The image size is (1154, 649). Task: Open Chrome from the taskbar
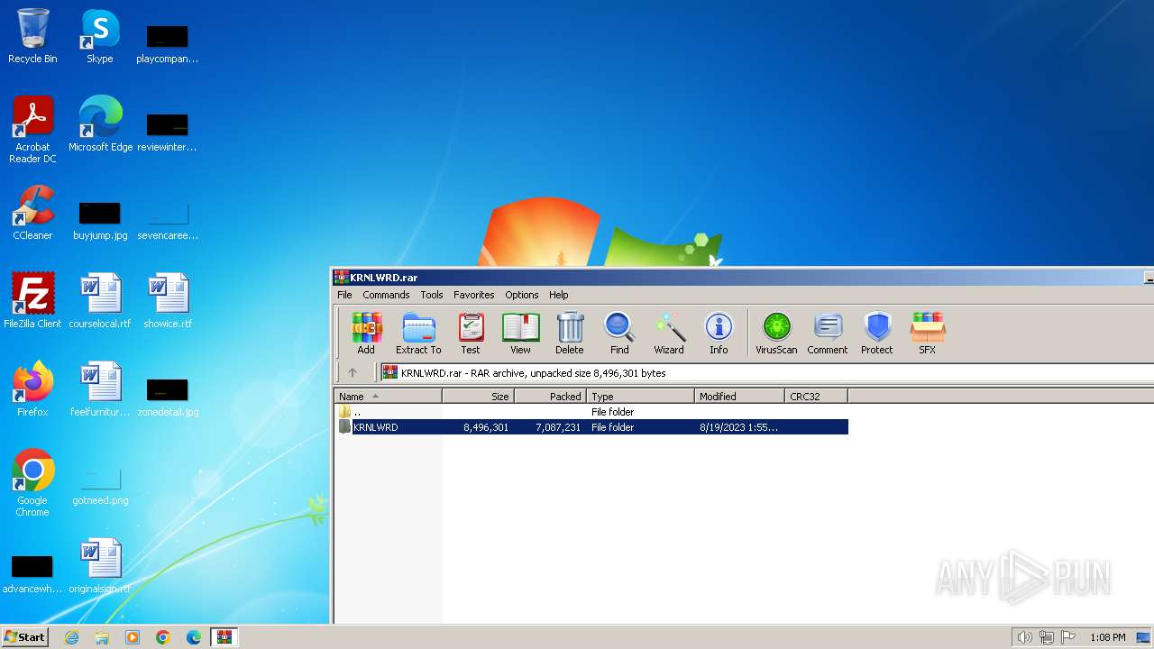tap(163, 637)
